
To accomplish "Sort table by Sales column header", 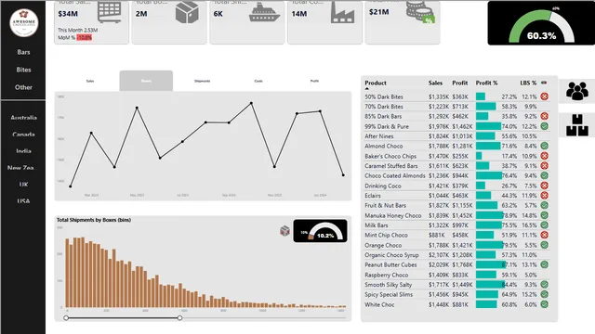I will point(436,83).
